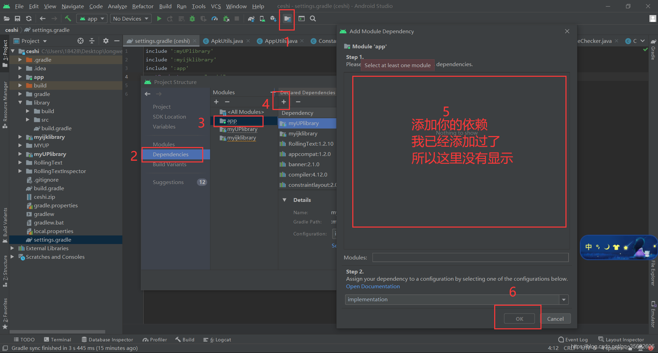Open the AVD Manager icon

[262, 19]
